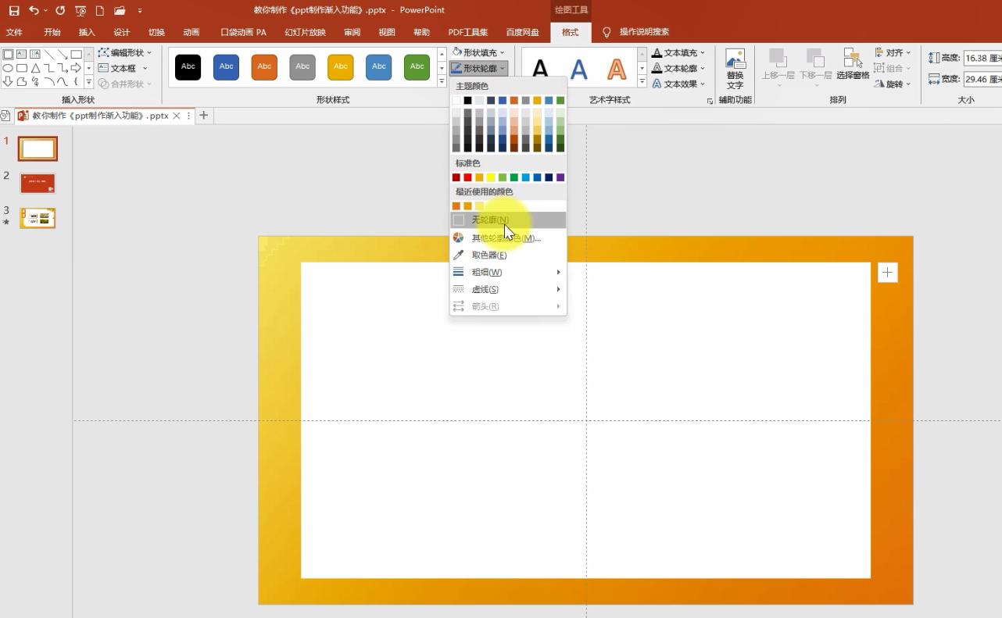
Task: Pick the red standard color swatch
Action: pyautogui.click(x=467, y=177)
